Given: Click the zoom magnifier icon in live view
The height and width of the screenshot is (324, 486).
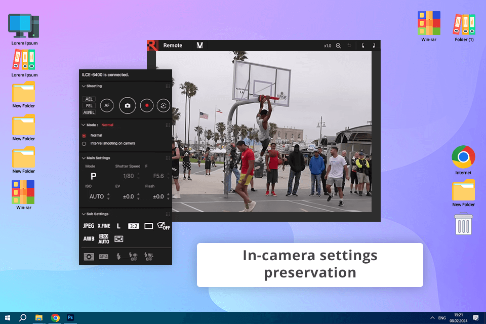Looking at the screenshot, I should click(x=339, y=46).
